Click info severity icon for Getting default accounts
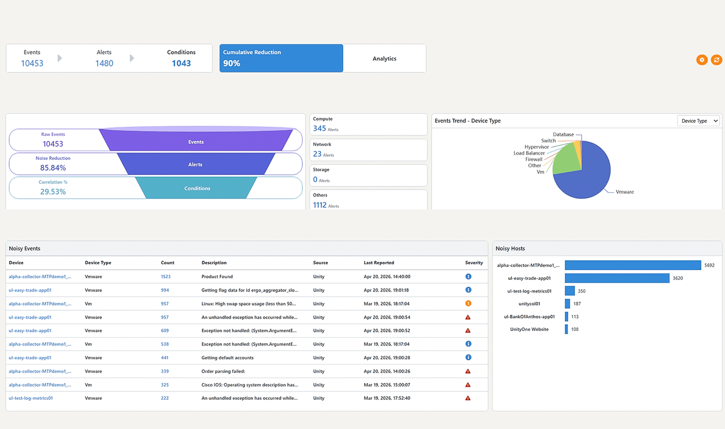The width and height of the screenshot is (725, 429). coord(468,357)
